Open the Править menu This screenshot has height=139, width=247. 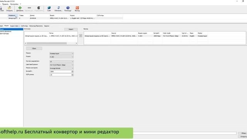pos(5,4)
